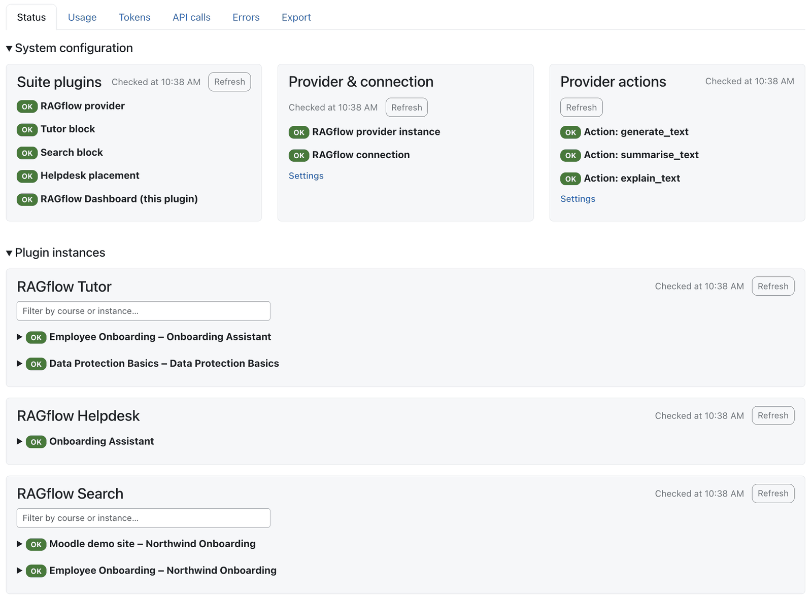Click the RAGflow Search filter field
The height and width of the screenshot is (600, 812).
(144, 518)
